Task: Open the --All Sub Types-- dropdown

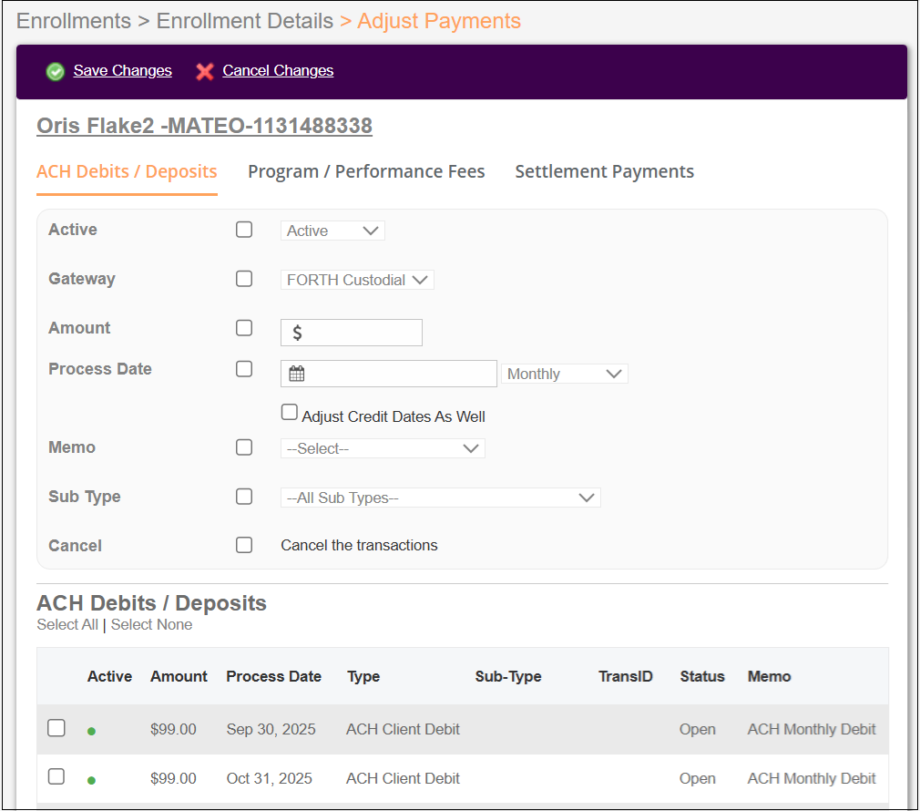Action: pyautogui.click(x=441, y=498)
